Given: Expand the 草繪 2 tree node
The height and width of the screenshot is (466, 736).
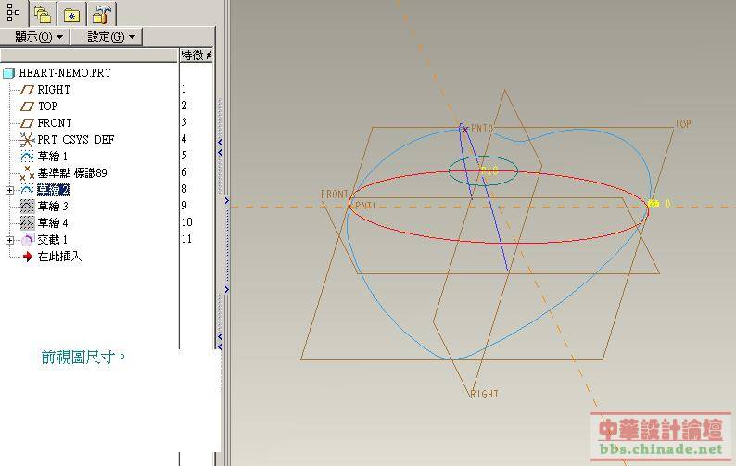Looking at the screenshot, I should tap(9, 190).
